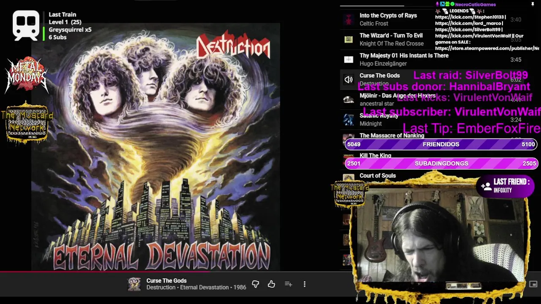Play Court of Souls from the queue
The image size is (541, 304).
[x=377, y=176]
